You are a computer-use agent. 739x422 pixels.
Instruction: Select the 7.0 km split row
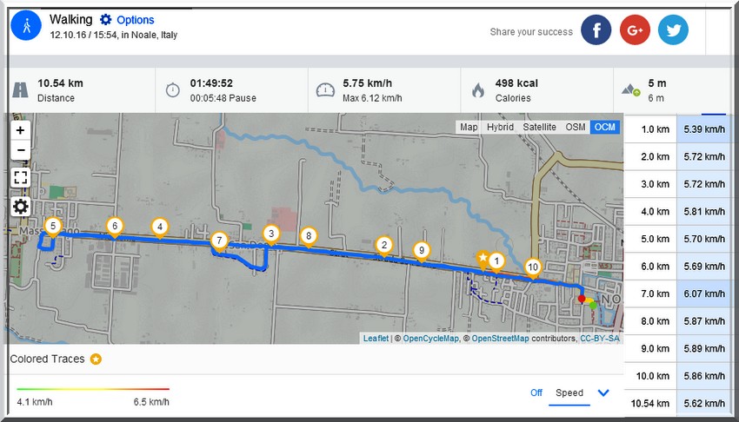coord(678,293)
